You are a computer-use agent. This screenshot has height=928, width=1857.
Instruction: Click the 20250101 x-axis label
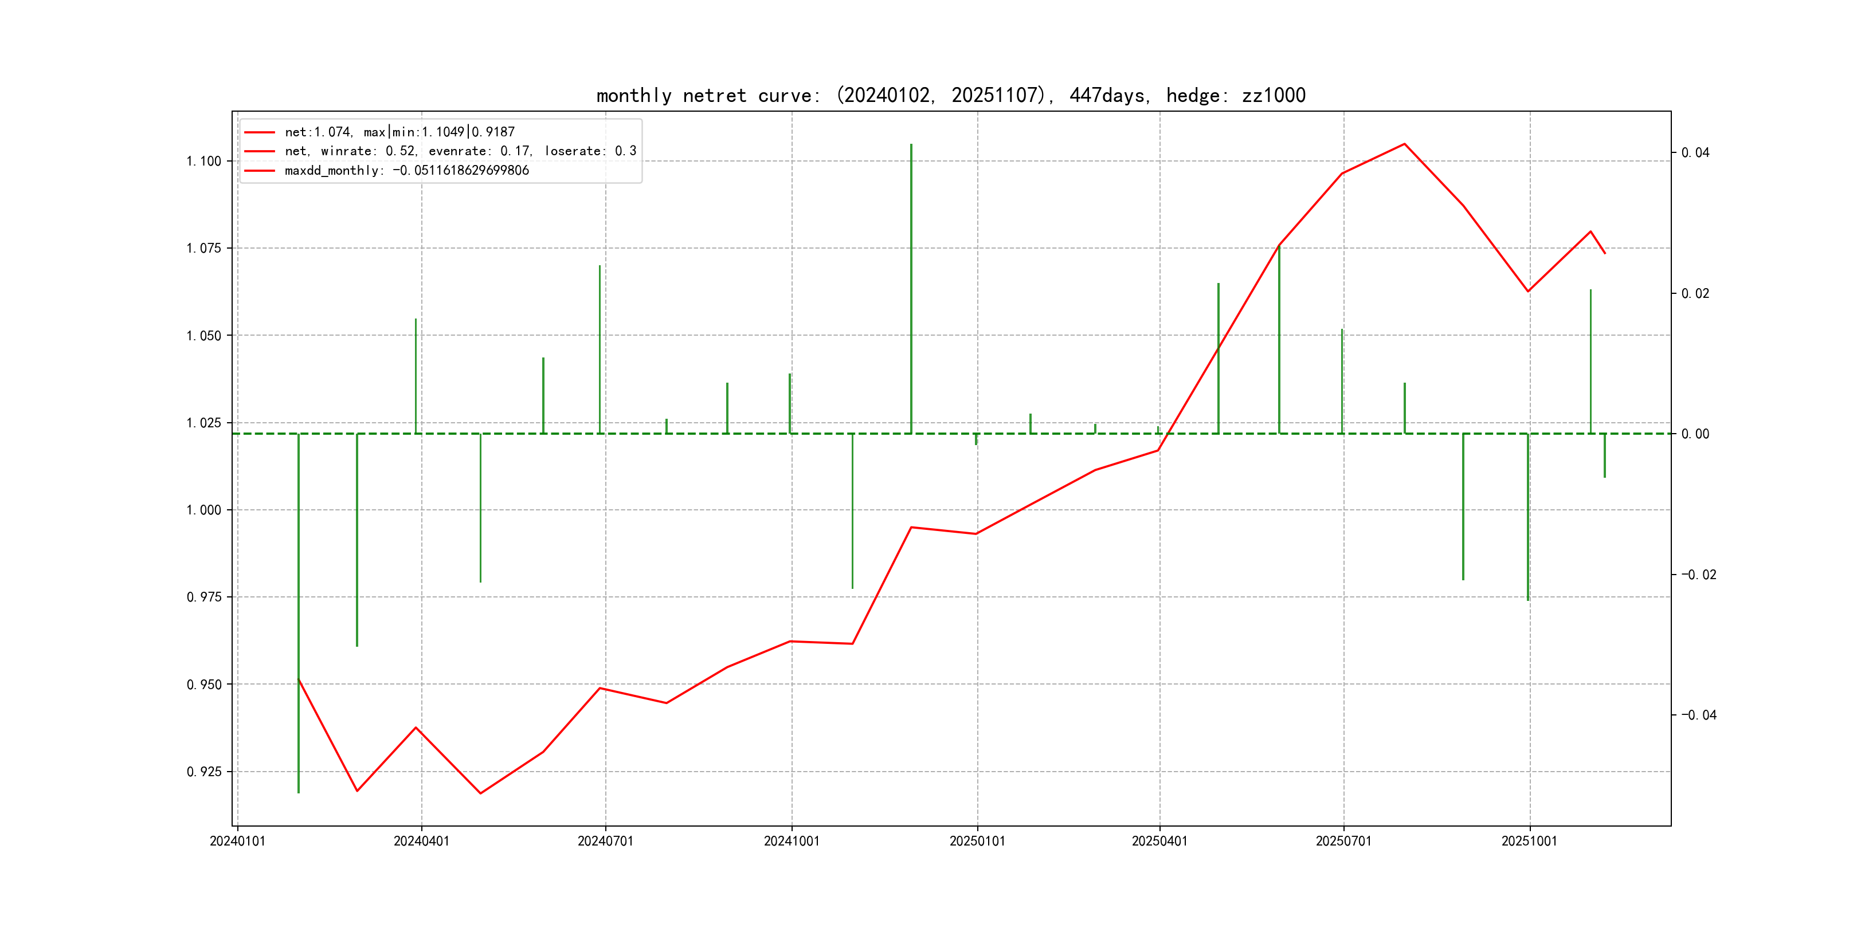click(x=977, y=842)
